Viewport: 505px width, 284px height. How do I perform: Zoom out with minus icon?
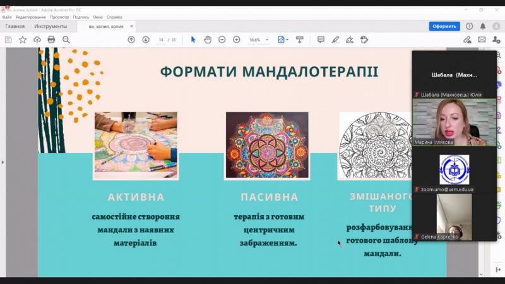pos(222,40)
